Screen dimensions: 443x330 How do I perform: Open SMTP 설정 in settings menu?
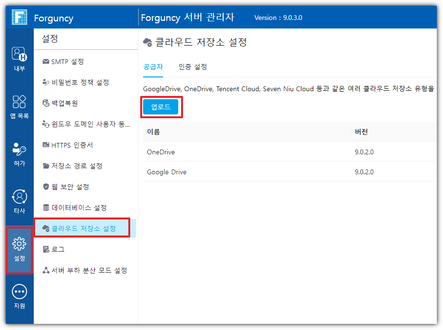[x=67, y=62]
